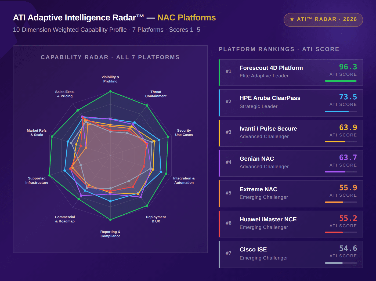The width and height of the screenshot is (376, 281).
Task: Select the 73.5 score value
Action: [348, 97]
